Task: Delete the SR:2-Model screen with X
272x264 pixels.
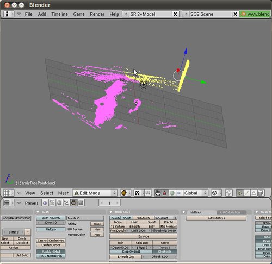Action: click(x=175, y=14)
